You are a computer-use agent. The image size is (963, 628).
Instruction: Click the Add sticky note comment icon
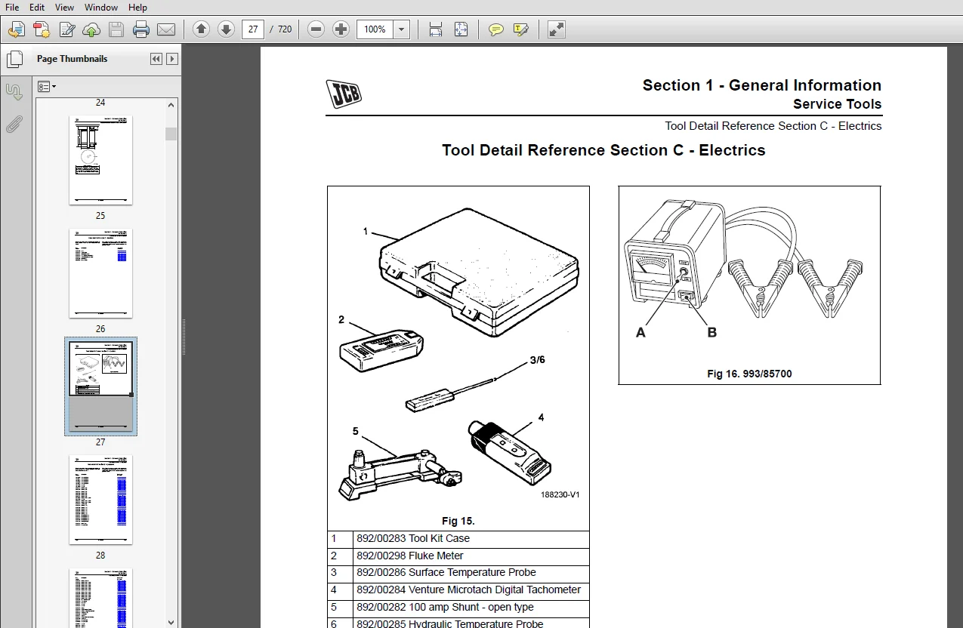coord(495,29)
